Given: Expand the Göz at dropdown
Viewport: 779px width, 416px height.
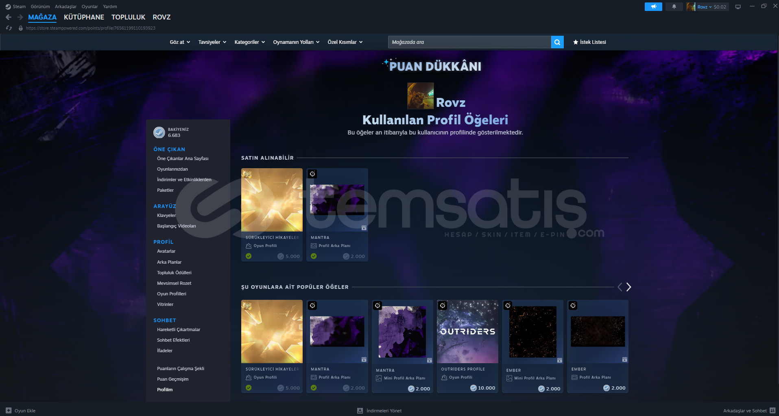Looking at the screenshot, I should [180, 42].
